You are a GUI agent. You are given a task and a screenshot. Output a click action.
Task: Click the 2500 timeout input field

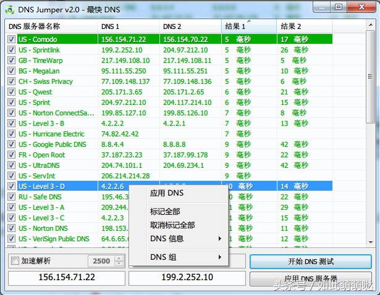click(x=101, y=261)
